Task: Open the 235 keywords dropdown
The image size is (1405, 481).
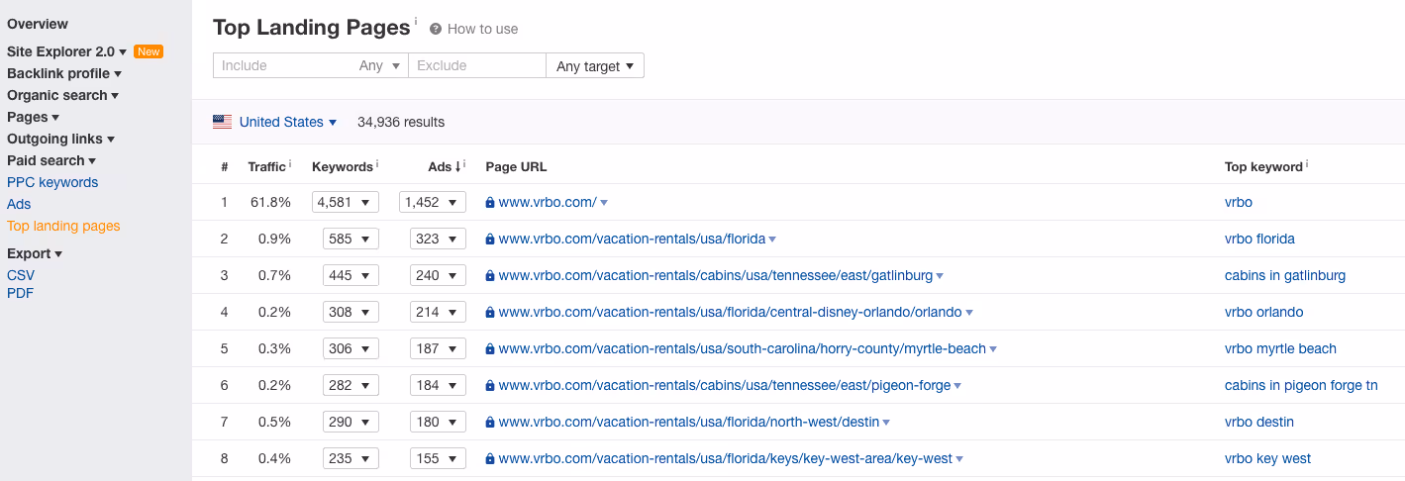Action: coord(351,458)
